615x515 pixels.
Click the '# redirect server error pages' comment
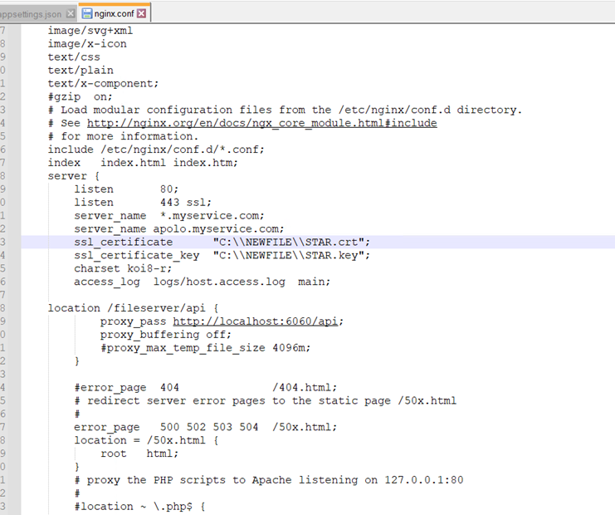tap(265, 400)
